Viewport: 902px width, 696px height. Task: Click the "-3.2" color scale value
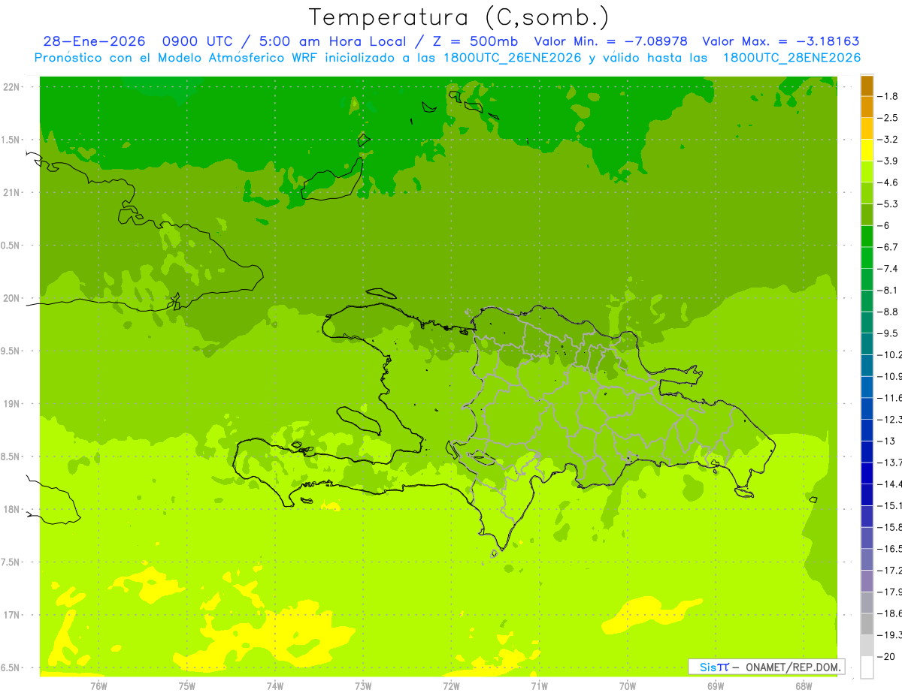[x=888, y=140]
